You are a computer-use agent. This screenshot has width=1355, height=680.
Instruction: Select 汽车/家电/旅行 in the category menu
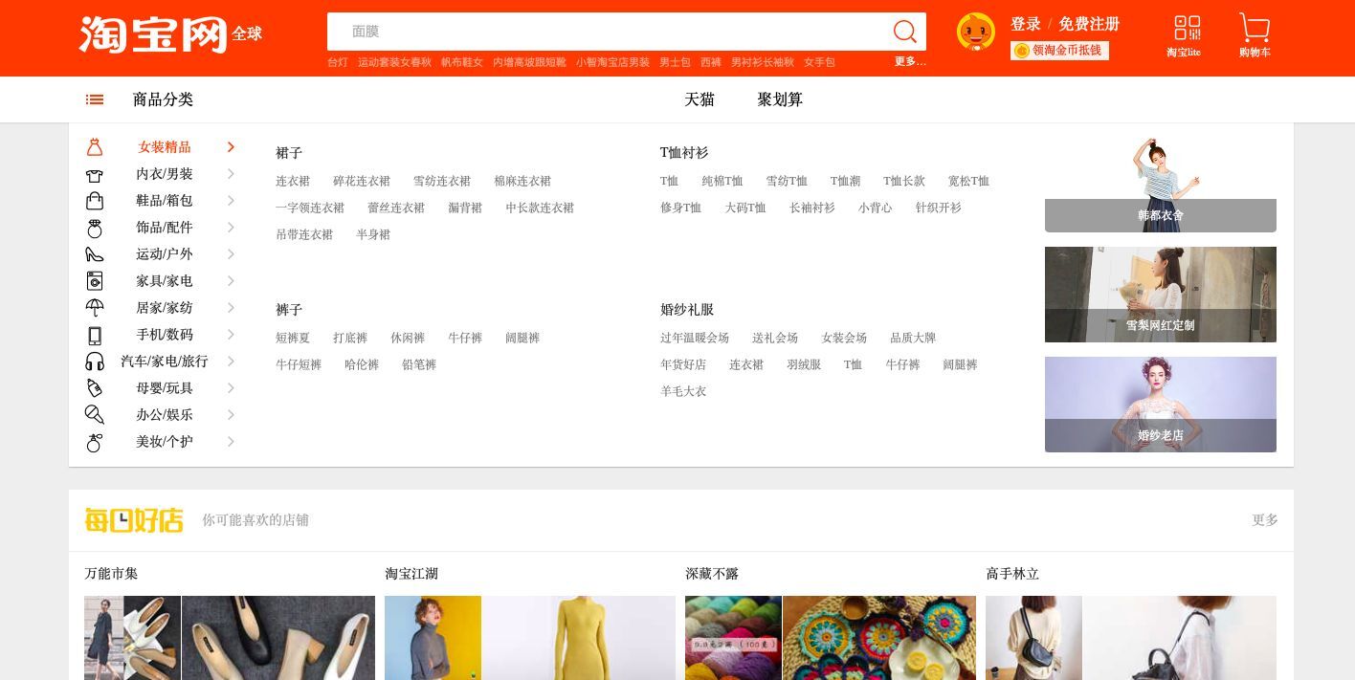point(165,362)
